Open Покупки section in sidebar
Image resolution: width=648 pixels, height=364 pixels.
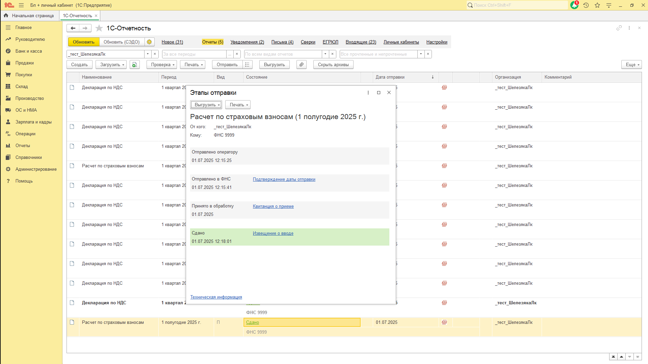[x=24, y=75]
